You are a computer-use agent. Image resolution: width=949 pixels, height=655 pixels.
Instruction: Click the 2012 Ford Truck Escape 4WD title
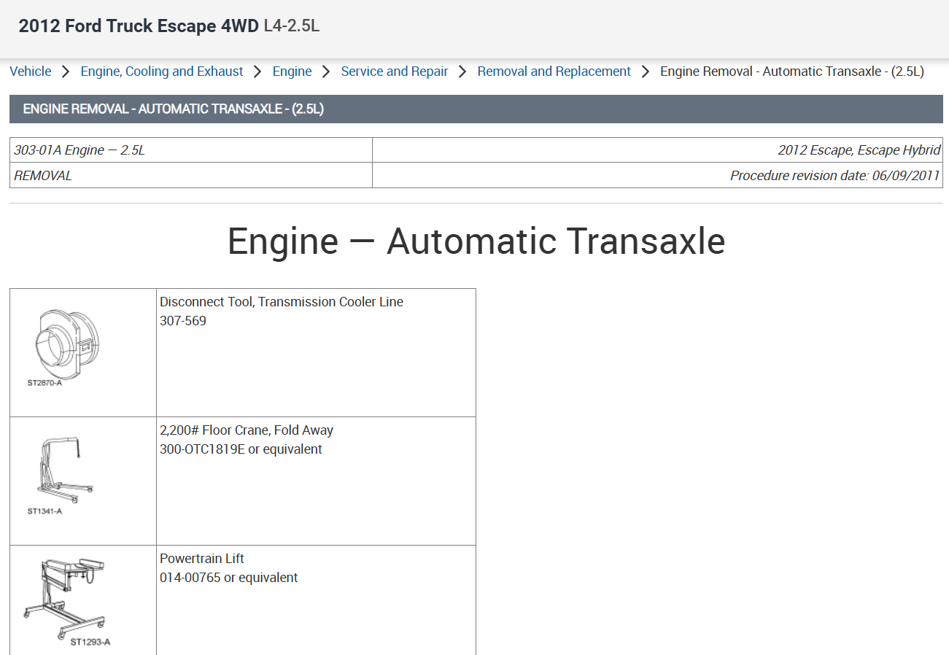(x=139, y=26)
